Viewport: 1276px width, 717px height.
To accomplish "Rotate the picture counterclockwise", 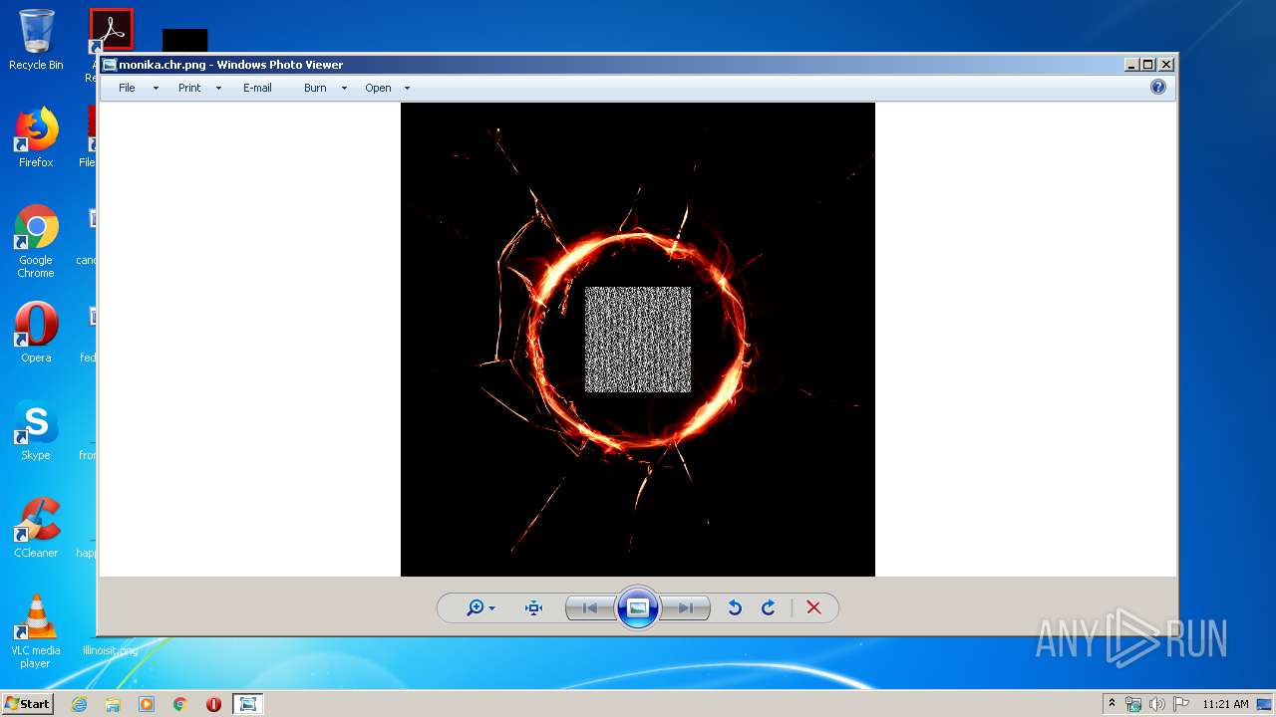I will click(735, 607).
